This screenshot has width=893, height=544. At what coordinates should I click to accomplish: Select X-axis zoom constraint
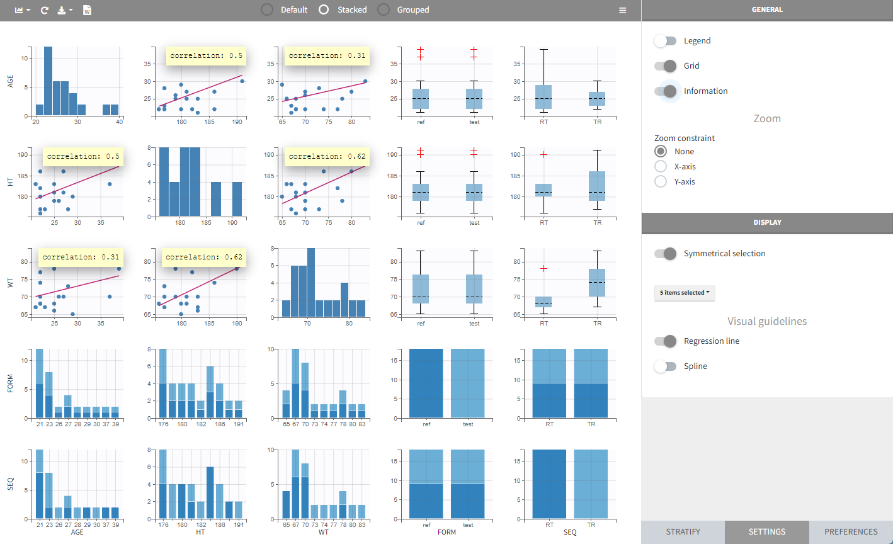pyautogui.click(x=661, y=166)
